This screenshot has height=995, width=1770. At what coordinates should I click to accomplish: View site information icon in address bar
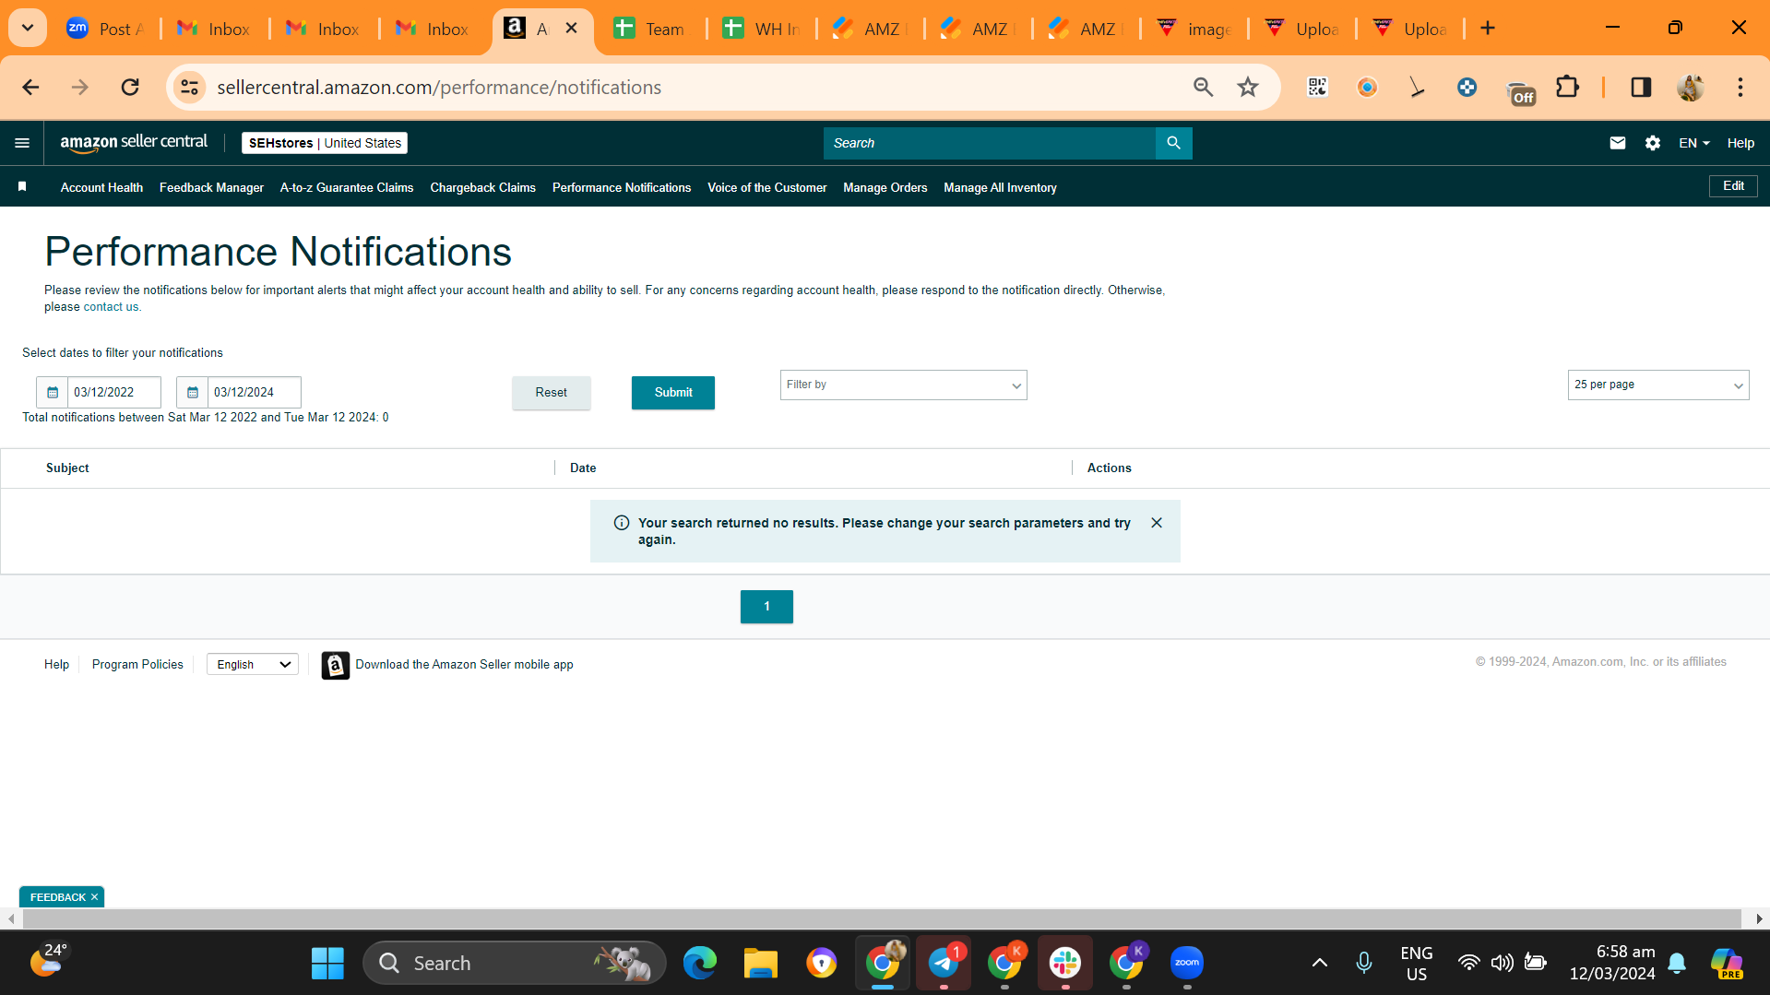pos(189,88)
